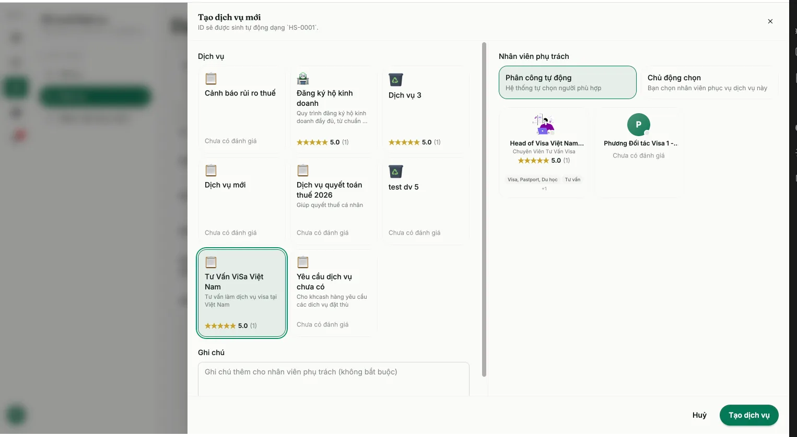Click the recycle bin icon on test dv 5
797x437 pixels.
click(x=395, y=172)
